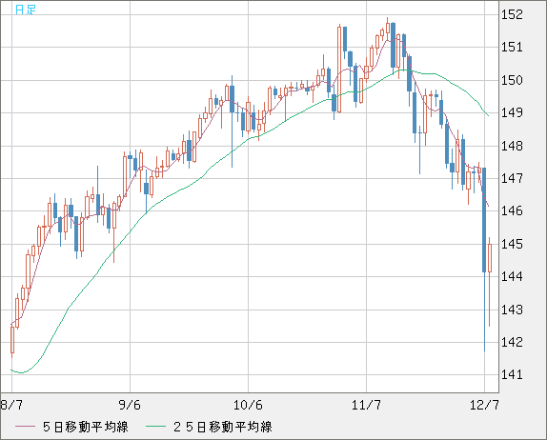Click the 日足 chart label
This screenshot has width=547, height=440.
click(x=26, y=10)
